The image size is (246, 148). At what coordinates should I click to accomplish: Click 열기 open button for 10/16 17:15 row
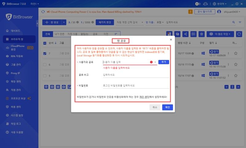tap(214, 63)
